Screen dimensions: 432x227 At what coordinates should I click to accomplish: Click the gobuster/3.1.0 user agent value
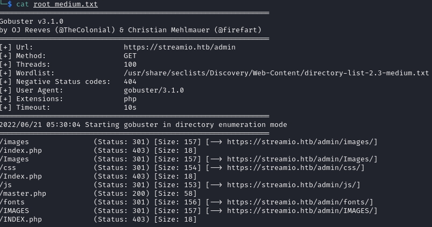tap(153, 90)
